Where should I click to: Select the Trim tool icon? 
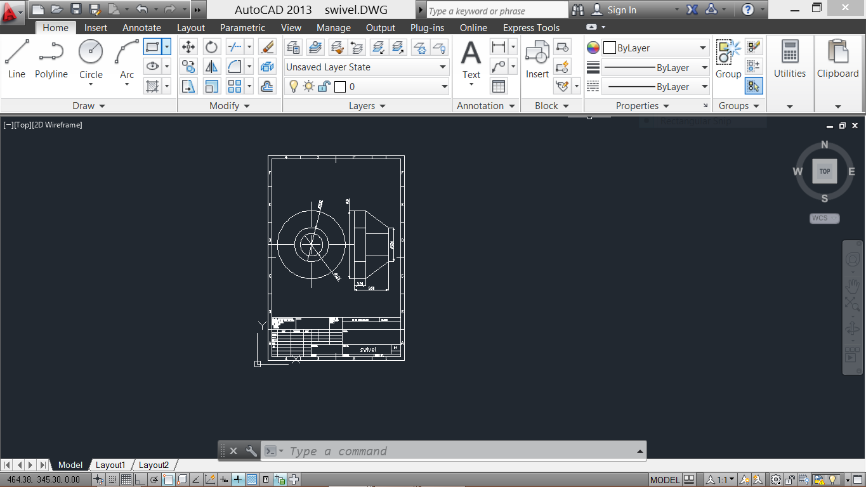234,47
